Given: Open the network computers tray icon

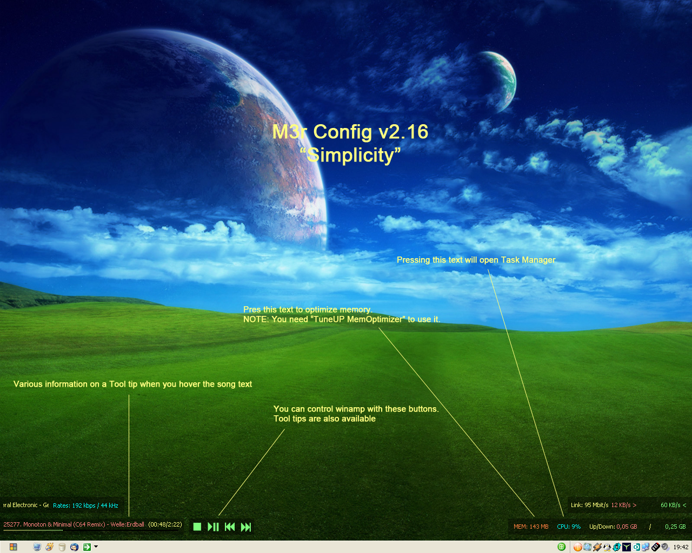Looking at the screenshot, I should click(646, 547).
